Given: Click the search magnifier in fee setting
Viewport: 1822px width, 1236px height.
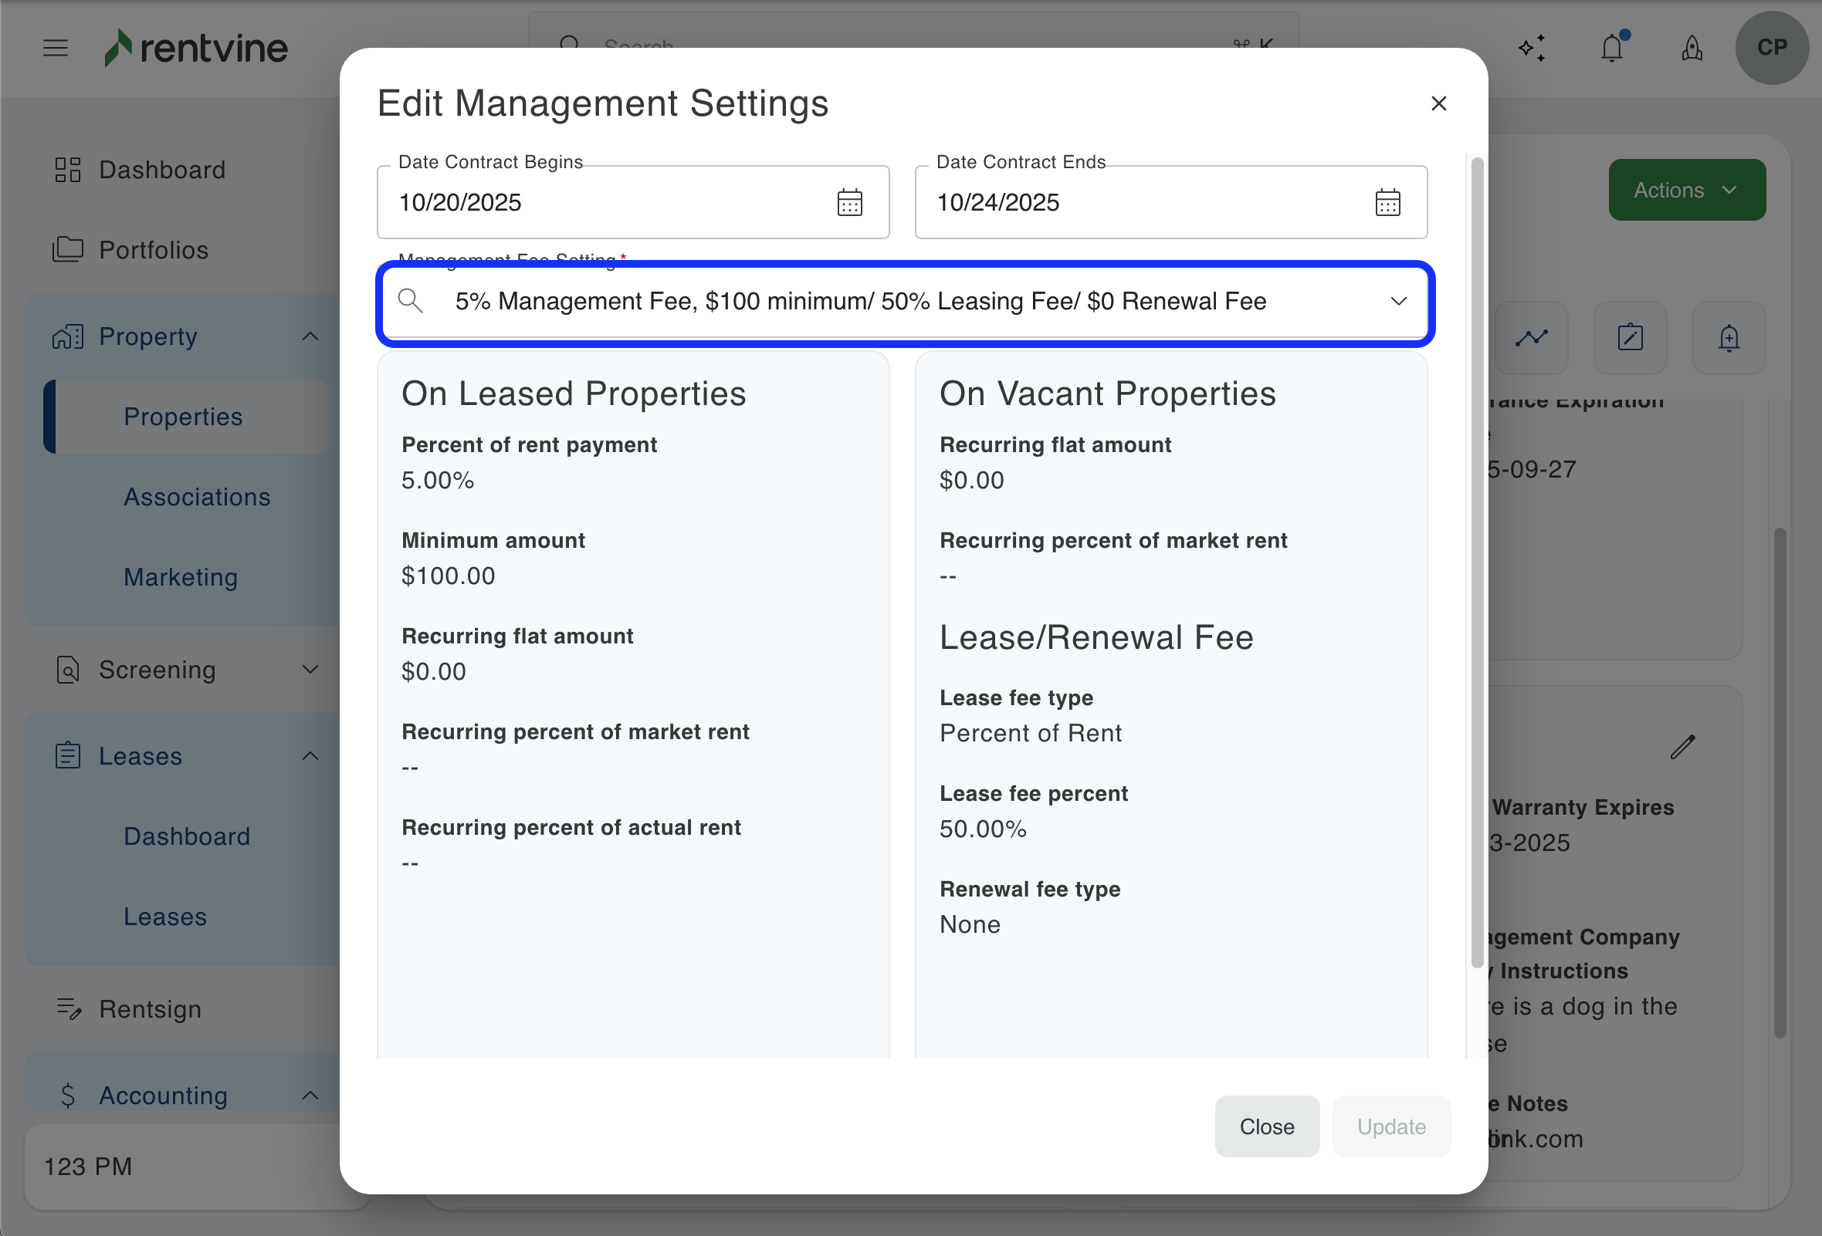Looking at the screenshot, I should (410, 301).
